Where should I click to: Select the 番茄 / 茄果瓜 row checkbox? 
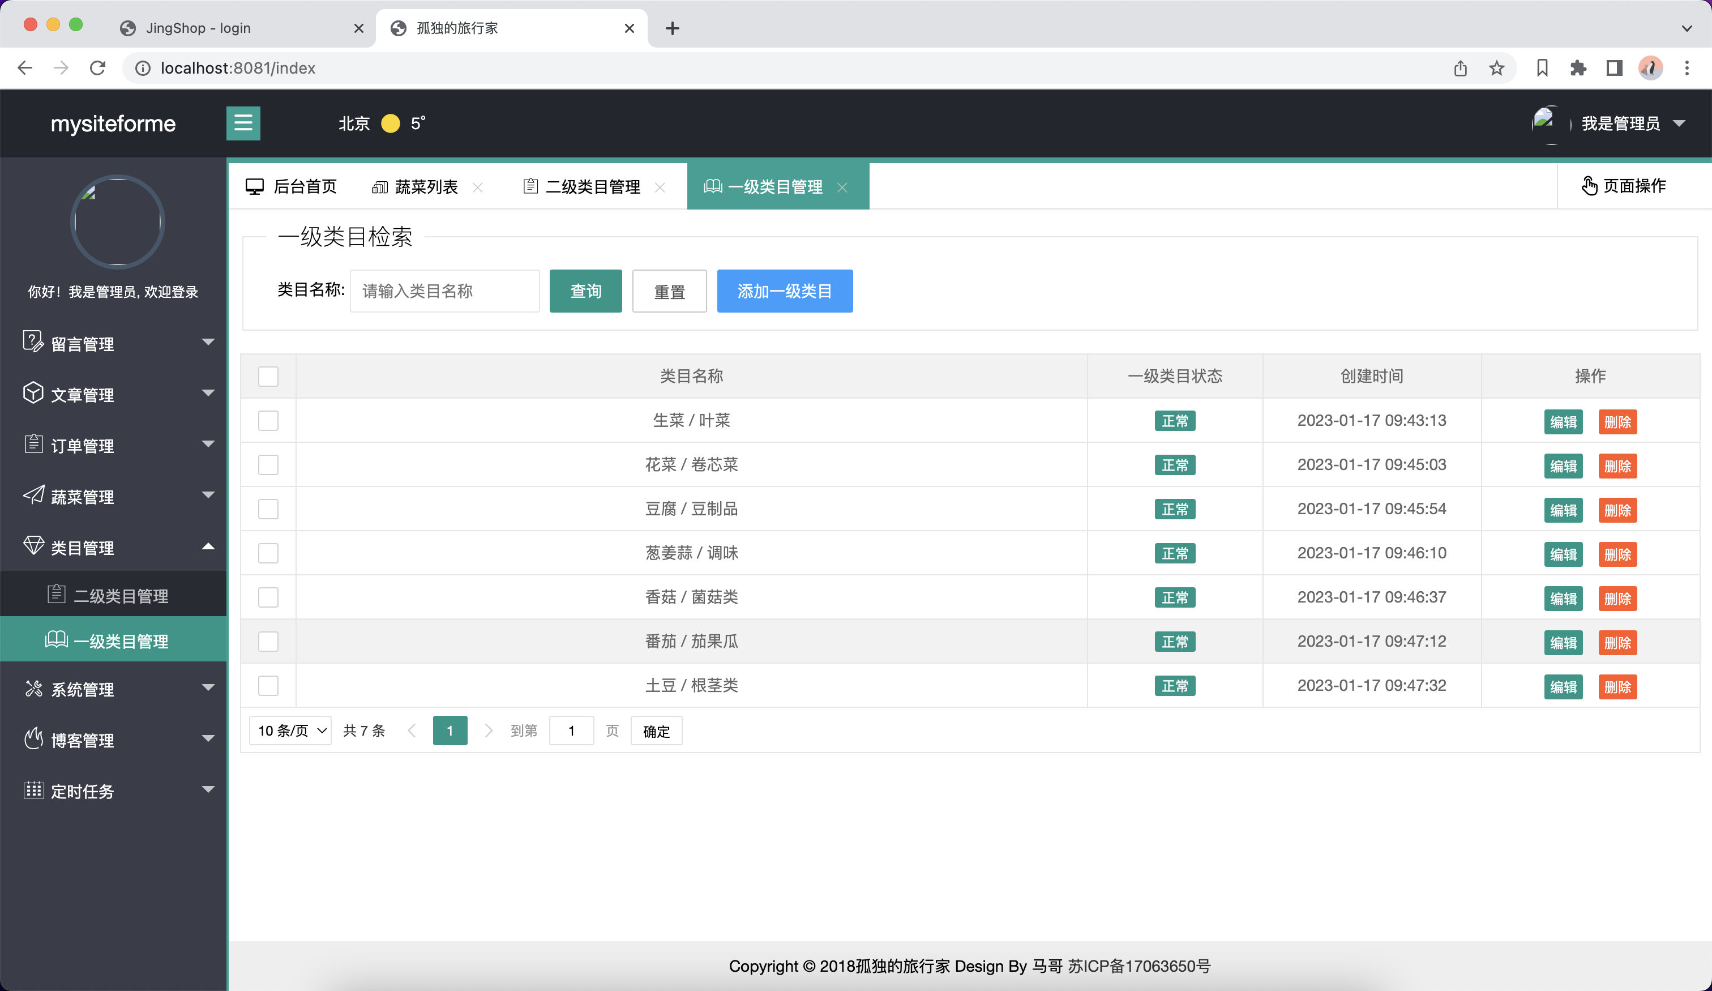268,641
